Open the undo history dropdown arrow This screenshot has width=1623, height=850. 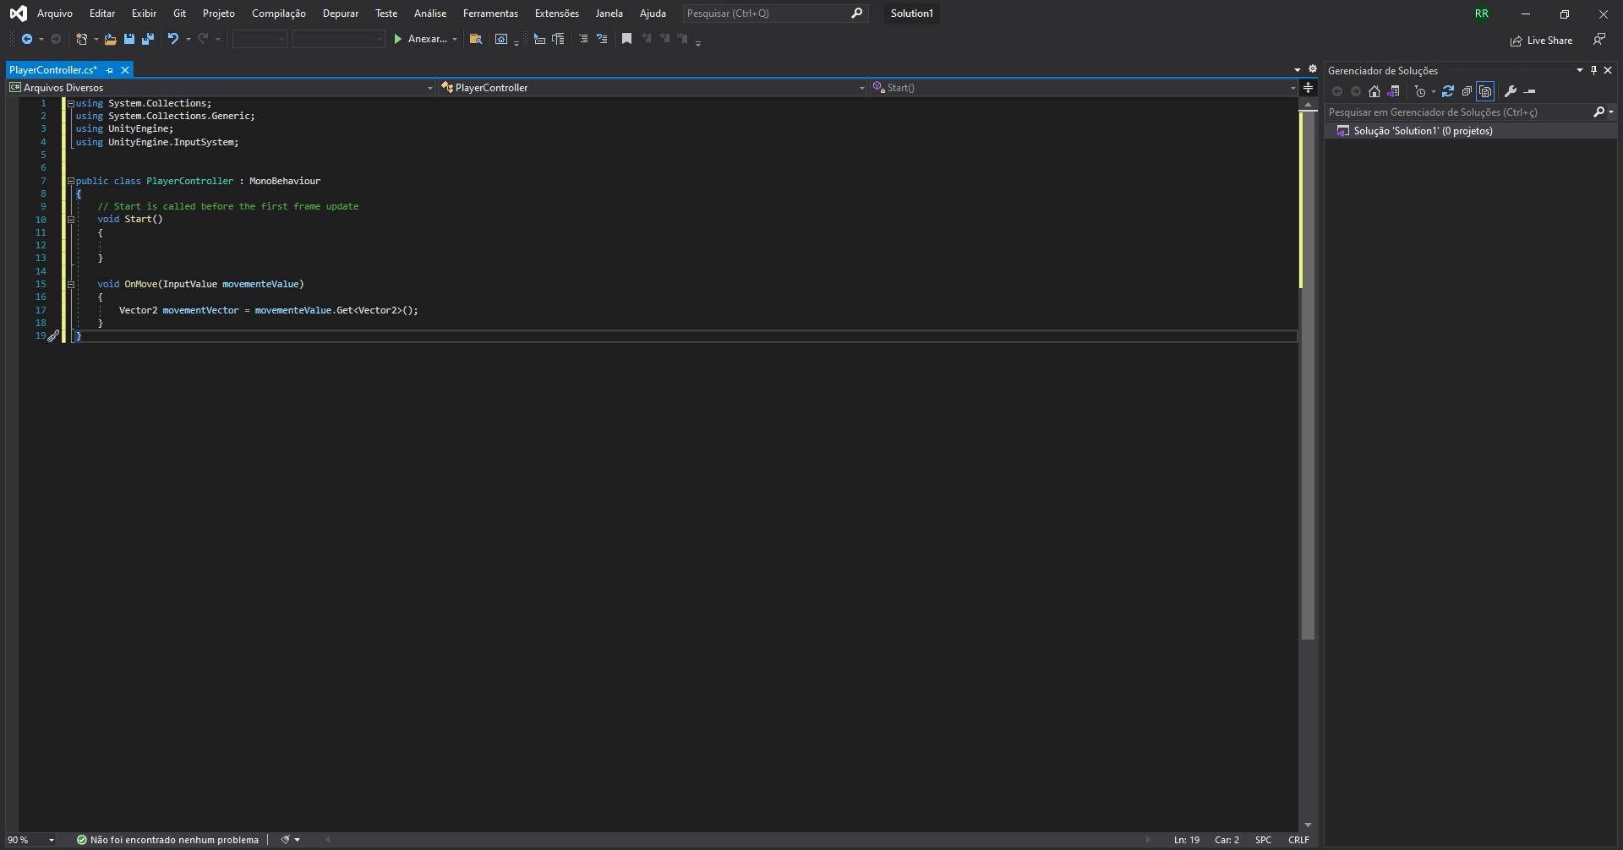188,39
